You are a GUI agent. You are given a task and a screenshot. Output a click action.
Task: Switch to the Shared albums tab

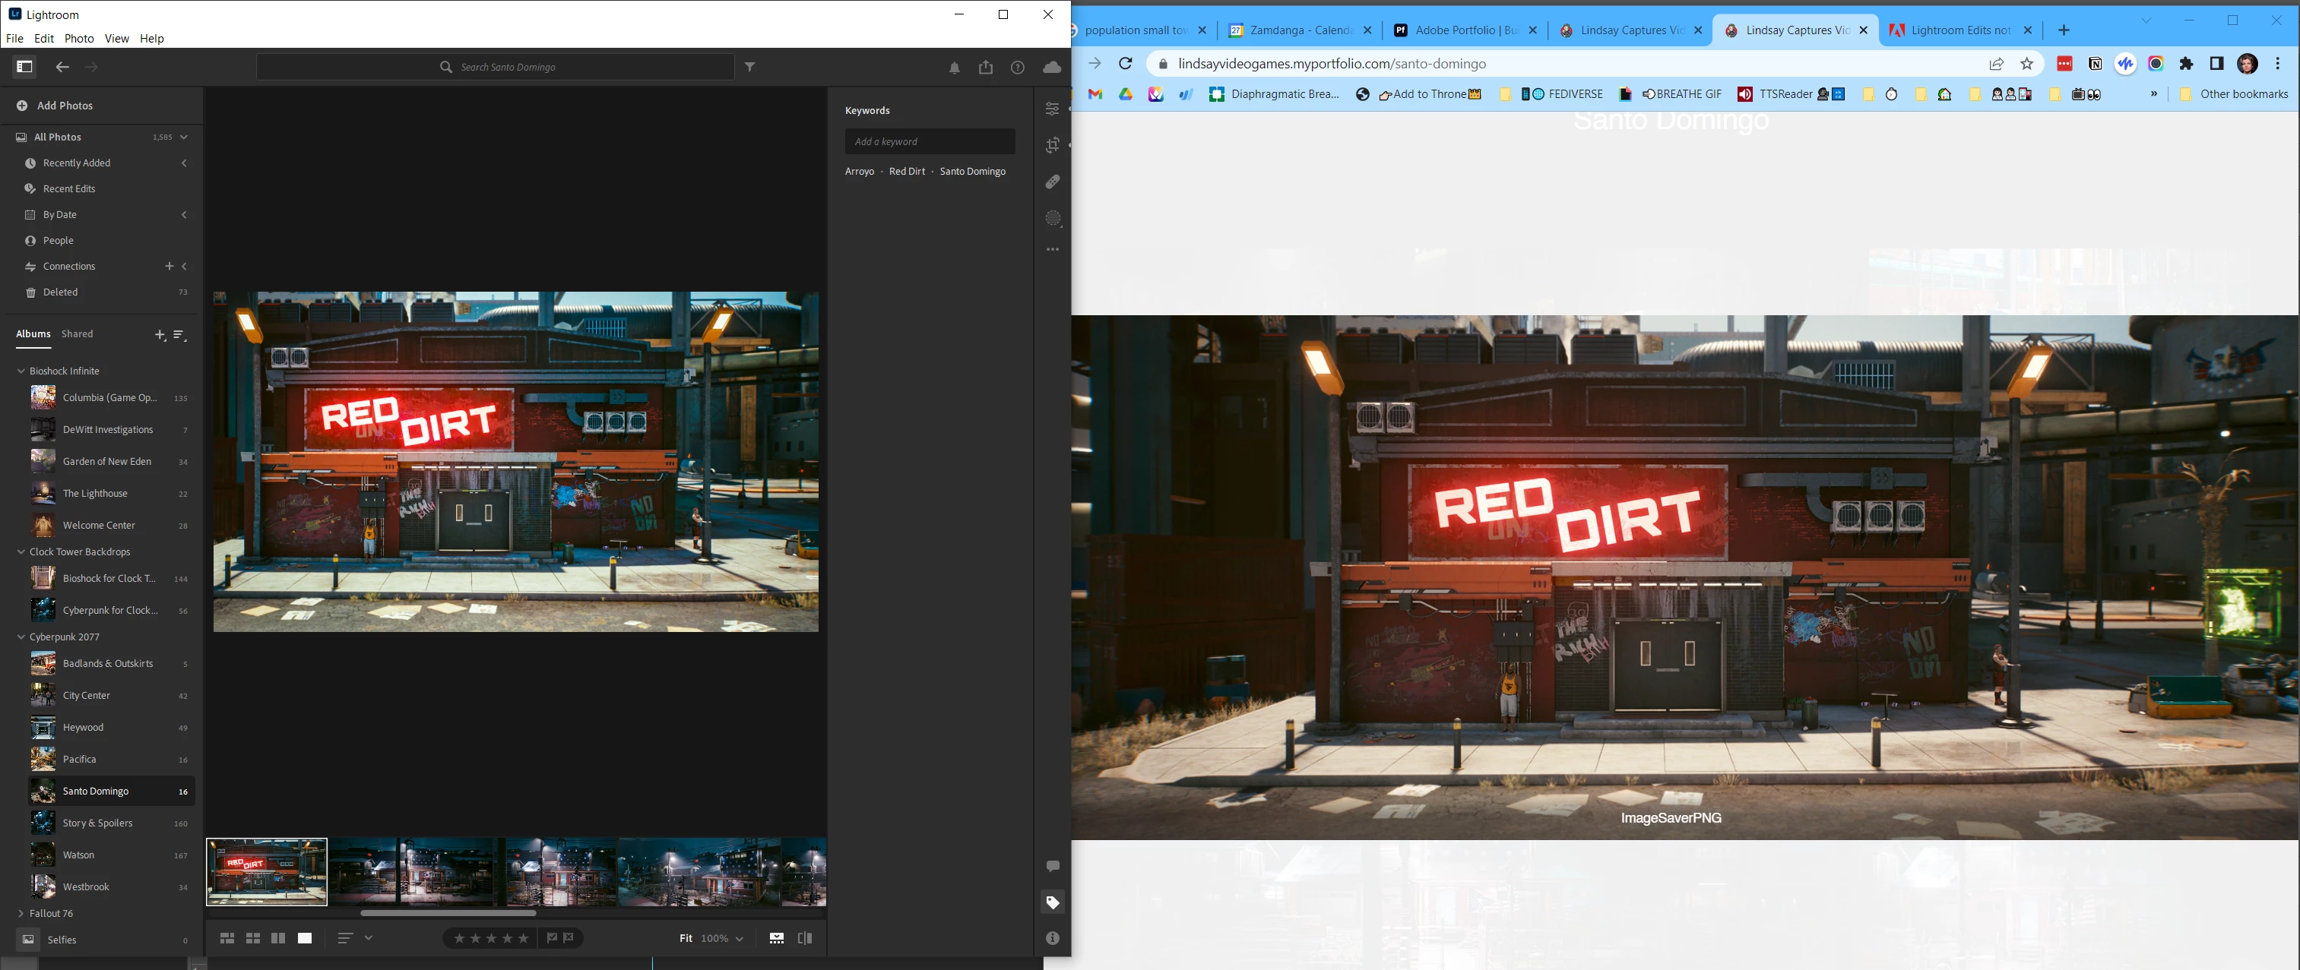pos(77,333)
